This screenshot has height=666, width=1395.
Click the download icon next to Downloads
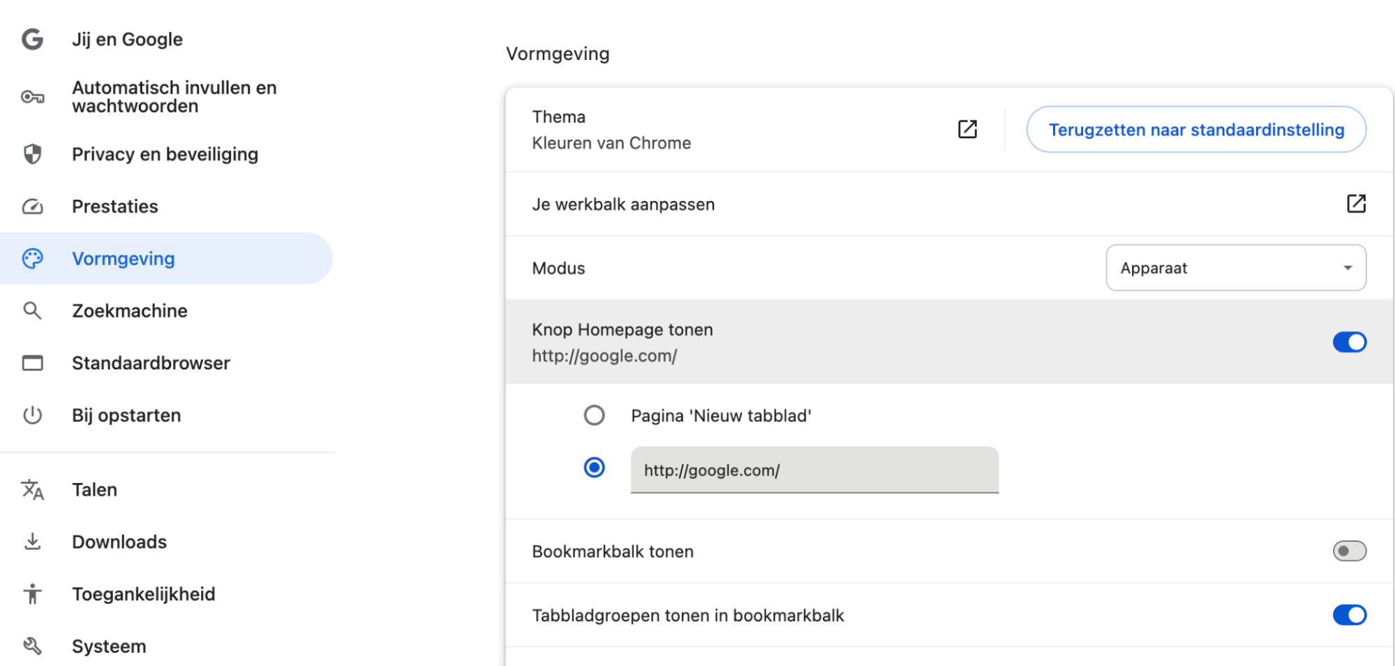(32, 541)
